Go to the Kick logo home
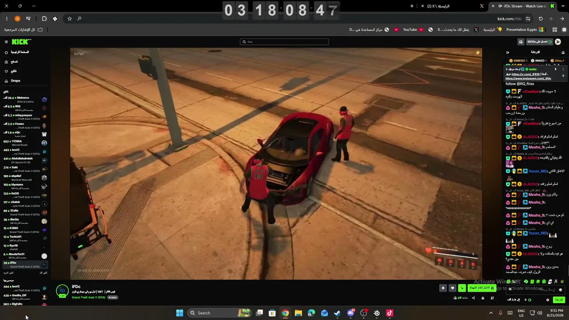569x320 pixels. tap(21, 42)
